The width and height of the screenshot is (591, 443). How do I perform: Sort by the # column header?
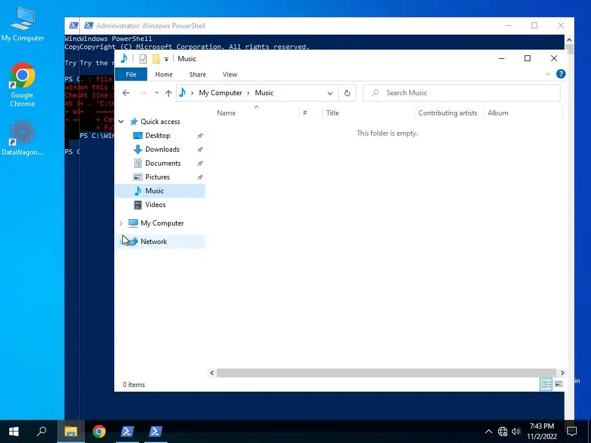(x=311, y=113)
